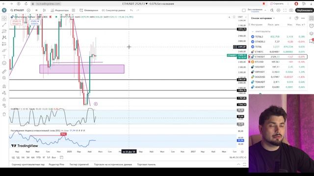The width and height of the screenshot is (314, 176).
Task: Open the Alerts button in top toolbar
Action: point(89,10)
